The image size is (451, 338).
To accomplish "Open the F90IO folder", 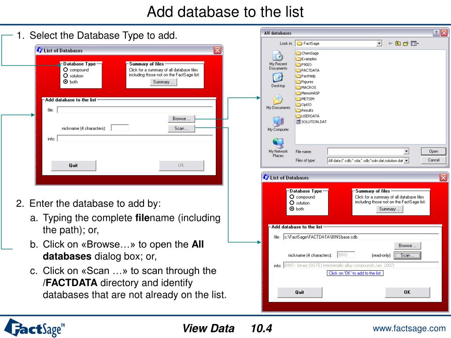I will [304, 65].
